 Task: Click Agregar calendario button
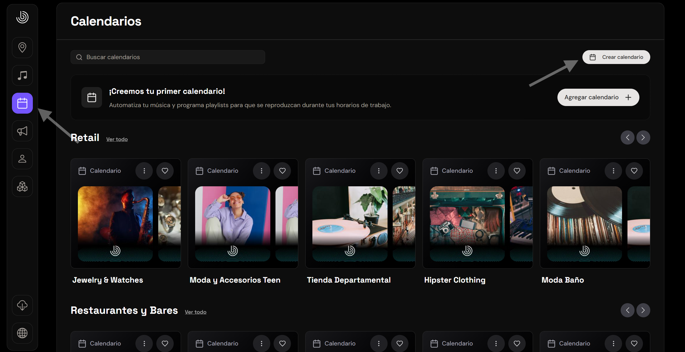[x=598, y=97]
